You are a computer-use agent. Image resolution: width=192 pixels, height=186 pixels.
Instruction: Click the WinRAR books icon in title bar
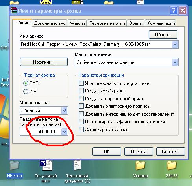pos(14,11)
